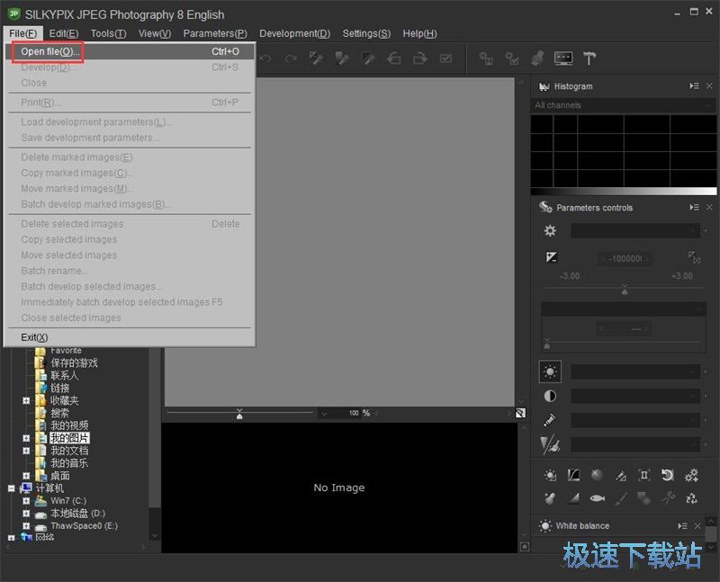This screenshot has height=582, width=720.
Task: Open the fine color controller gears icon
Action: (x=692, y=476)
